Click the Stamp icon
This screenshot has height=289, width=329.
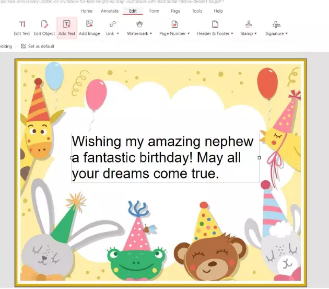point(249,24)
